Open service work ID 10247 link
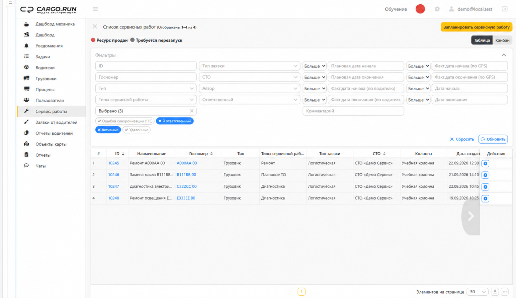 point(113,186)
